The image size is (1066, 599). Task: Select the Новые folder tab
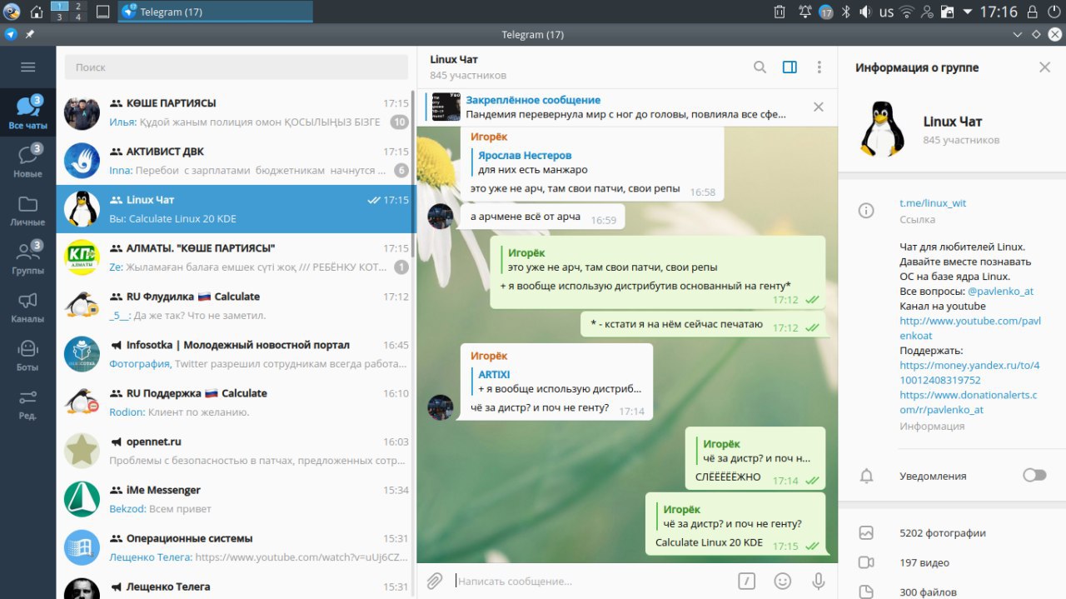28,162
